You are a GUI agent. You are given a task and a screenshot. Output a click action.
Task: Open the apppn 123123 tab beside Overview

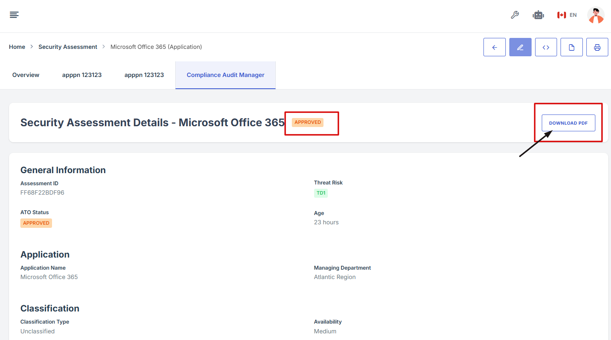point(82,75)
